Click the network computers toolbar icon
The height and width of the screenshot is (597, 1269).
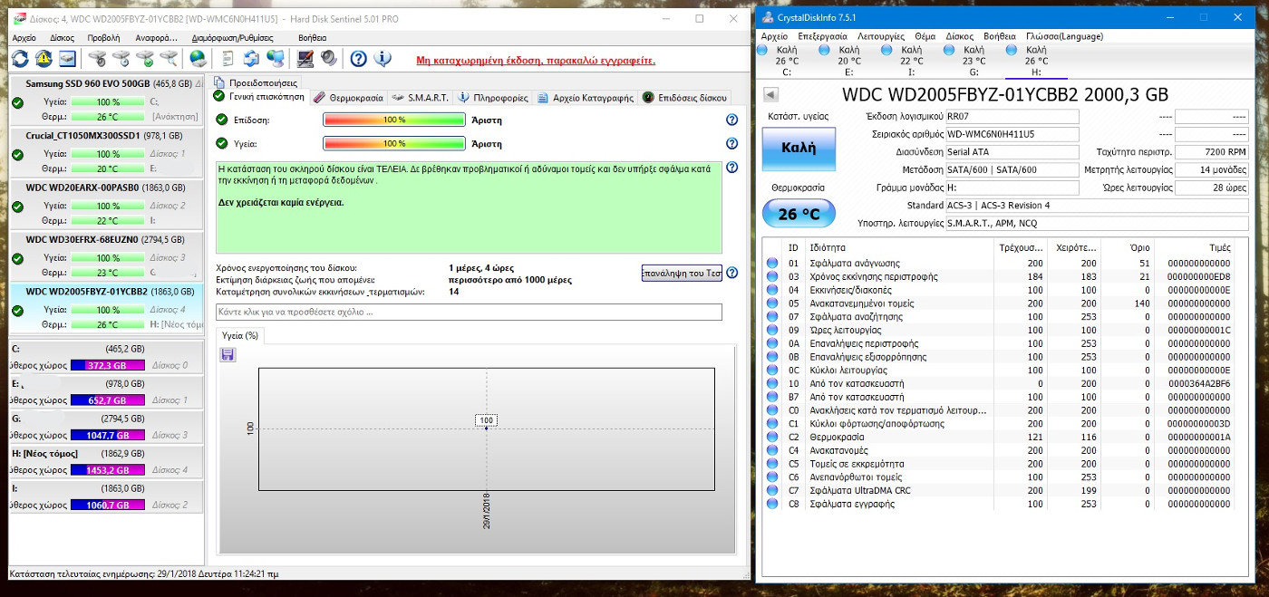point(276,59)
